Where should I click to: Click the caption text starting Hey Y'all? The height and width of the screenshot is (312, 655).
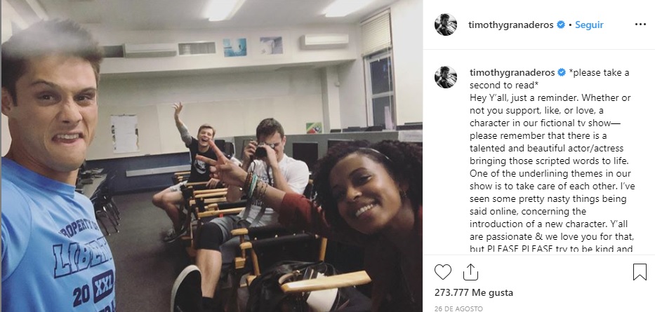pyautogui.click(x=552, y=173)
